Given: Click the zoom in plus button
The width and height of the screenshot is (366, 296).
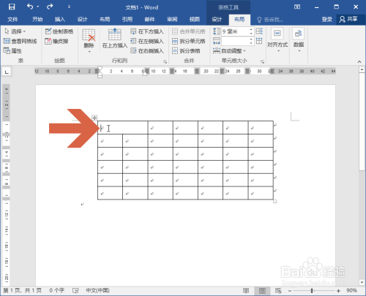Looking at the screenshot, I should click(x=338, y=291).
